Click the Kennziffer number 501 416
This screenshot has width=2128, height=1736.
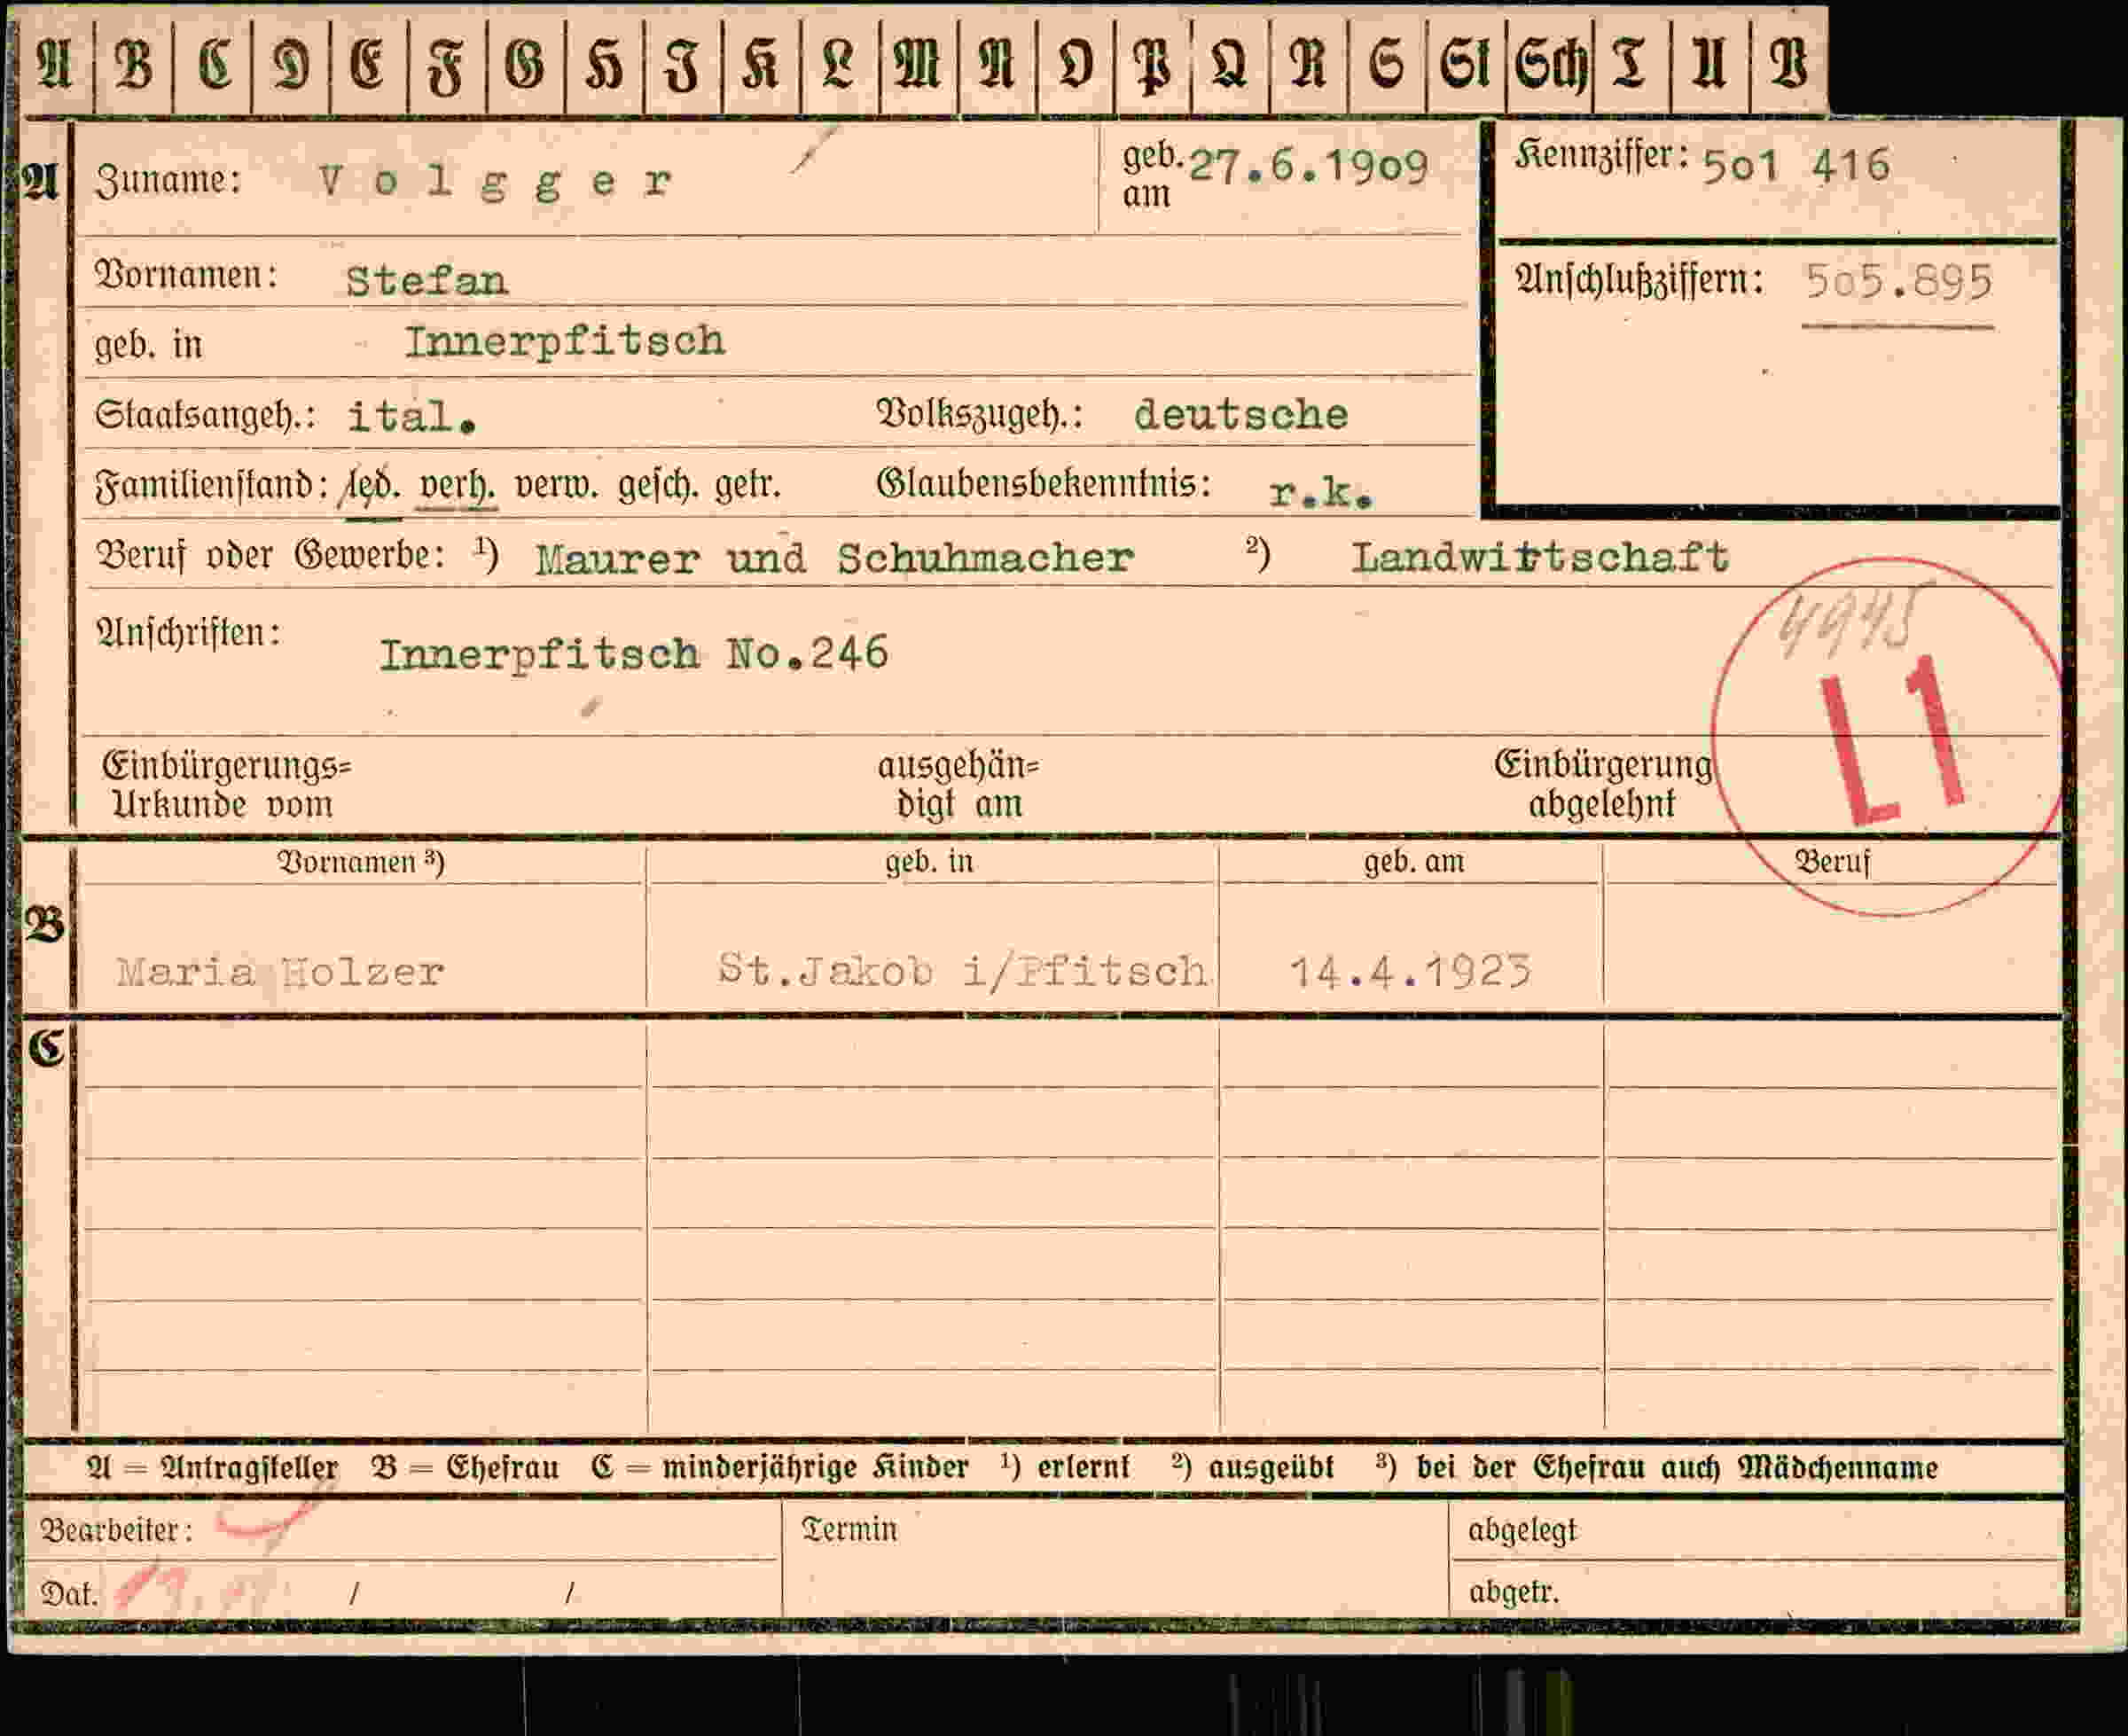tap(1796, 166)
